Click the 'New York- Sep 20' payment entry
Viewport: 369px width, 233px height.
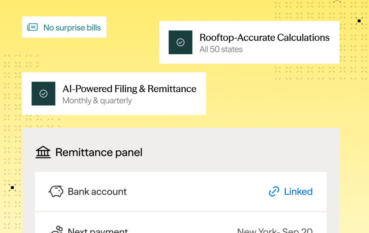[x=275, y=230]
